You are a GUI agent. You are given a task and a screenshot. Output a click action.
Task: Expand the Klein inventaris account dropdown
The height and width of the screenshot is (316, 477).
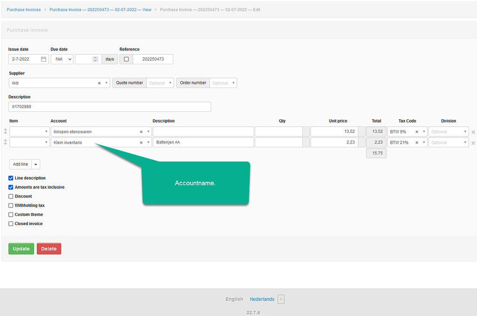point(149,142)
